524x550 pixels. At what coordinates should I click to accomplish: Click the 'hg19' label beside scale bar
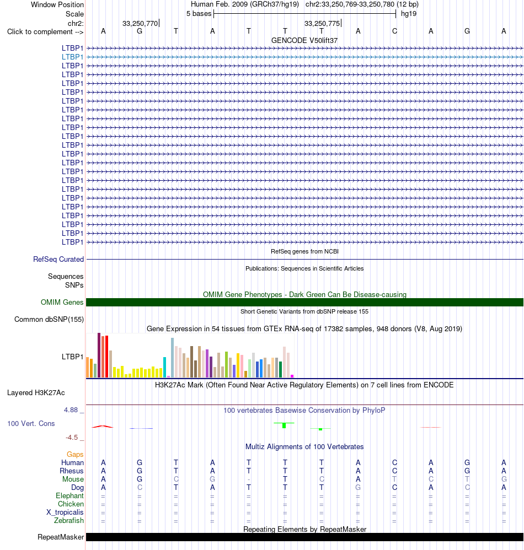point(409,14)
